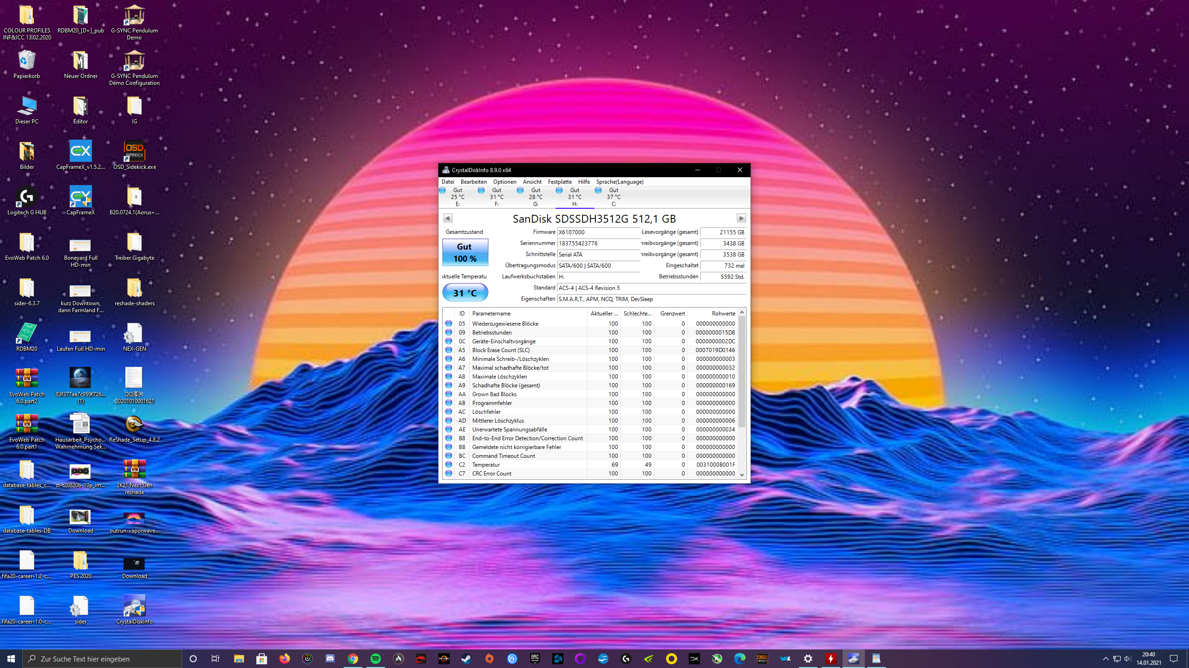Open Spotify from the taskbar
The height and width of the screenshot is (668, 1189).
[375, 659]
